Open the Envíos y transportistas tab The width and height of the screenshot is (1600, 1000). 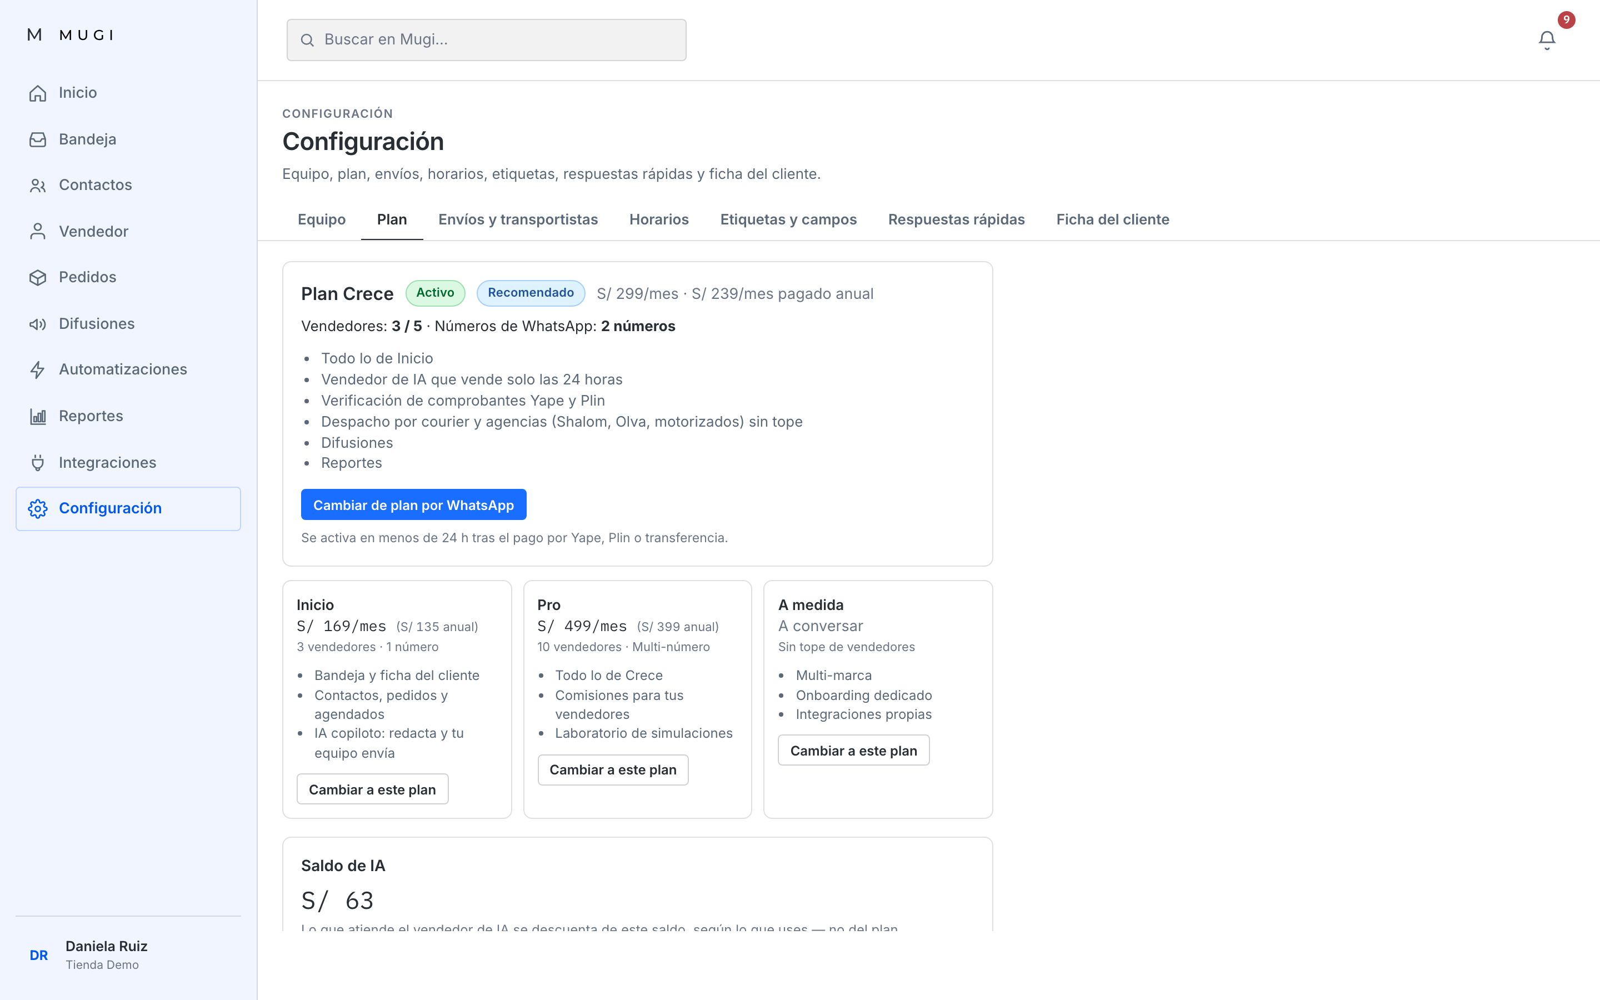(518, 219)
